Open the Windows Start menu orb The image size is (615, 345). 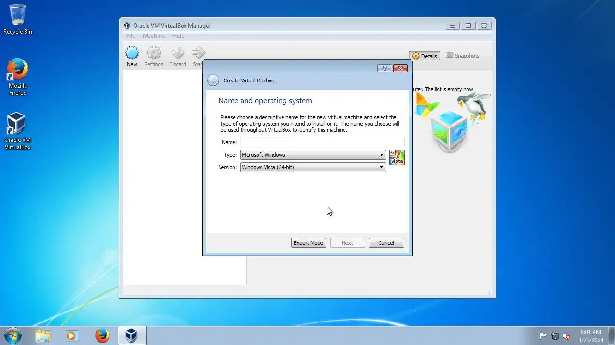pos(12,335)
